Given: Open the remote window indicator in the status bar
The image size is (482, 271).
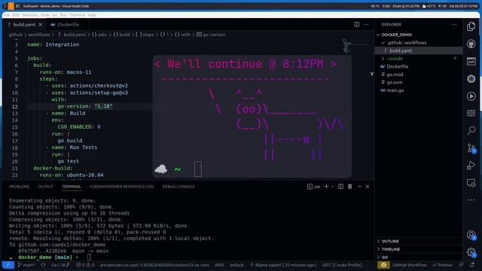Looking at the screenshot, I should click(x=8, y=265).
